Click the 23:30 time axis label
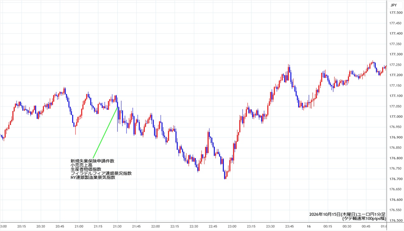Image resolution: width=404 pixels, height=231 pixels. click(270, 227)
